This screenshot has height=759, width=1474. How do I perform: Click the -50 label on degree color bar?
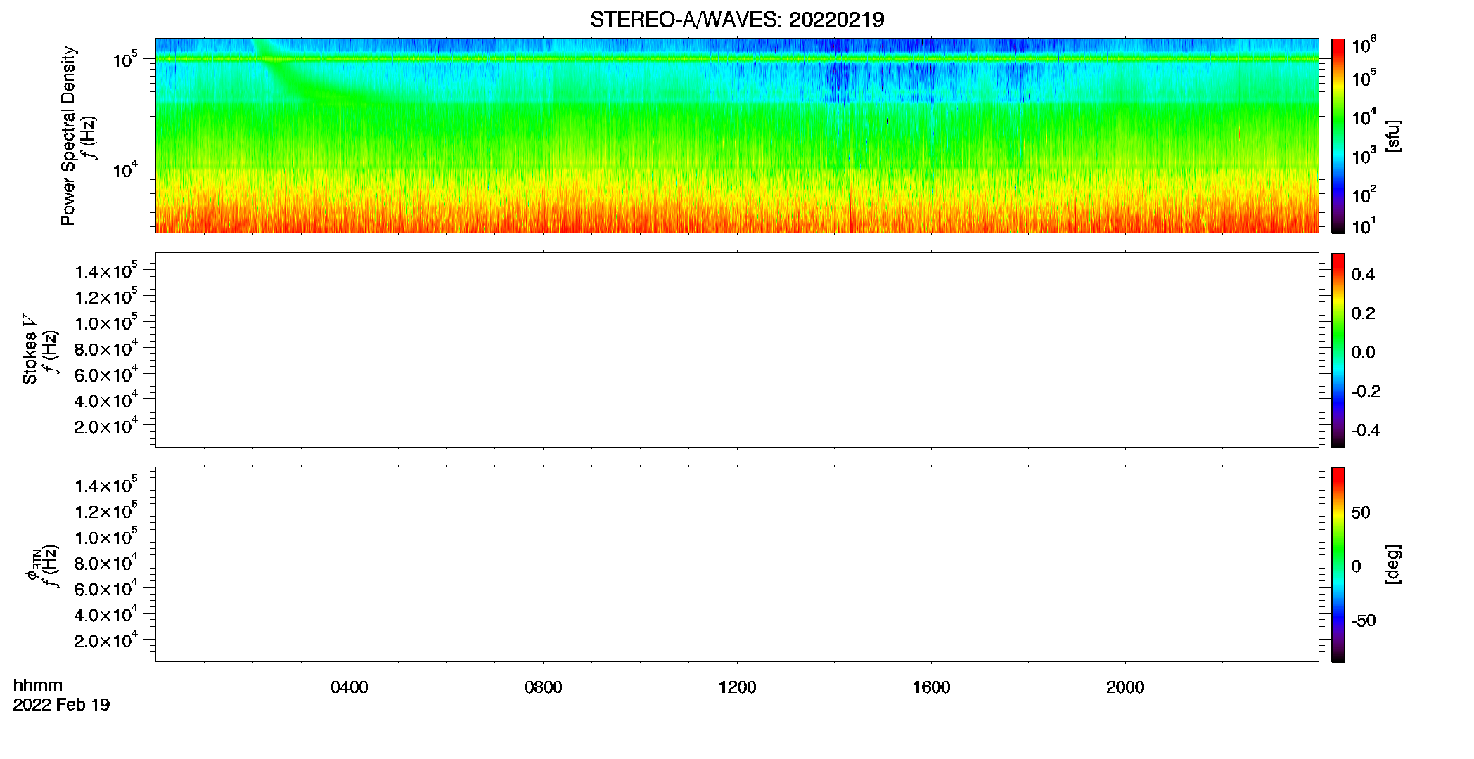pos(1364,621)
